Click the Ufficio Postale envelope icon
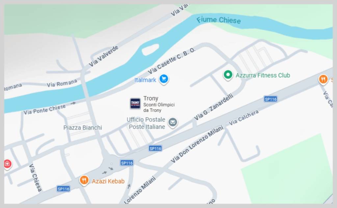This screenshot has width=337, height=208. [x=172, y=123]
